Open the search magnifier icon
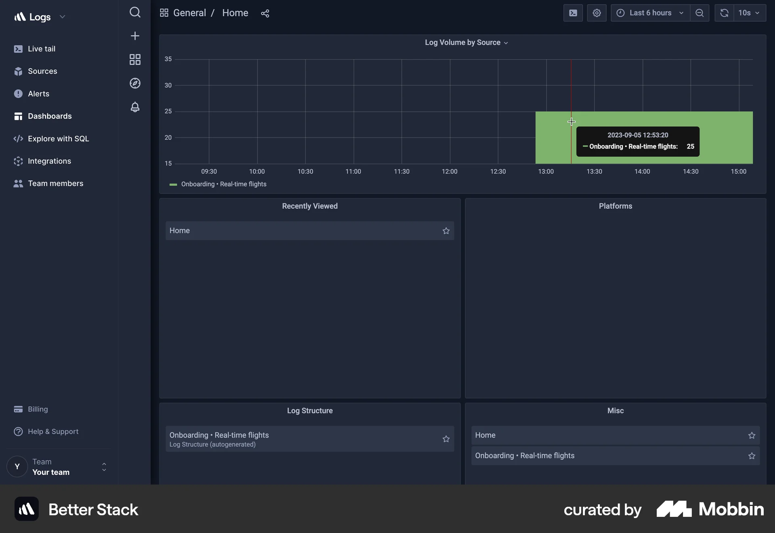Screen dimensions: 775x533 [135, 13]
